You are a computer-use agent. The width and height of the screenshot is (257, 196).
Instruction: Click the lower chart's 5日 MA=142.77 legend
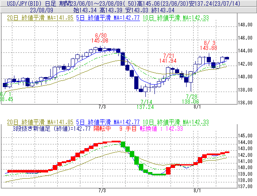(108, 122)
